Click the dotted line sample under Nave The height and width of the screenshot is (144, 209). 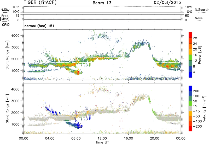(x=199, y=21)
